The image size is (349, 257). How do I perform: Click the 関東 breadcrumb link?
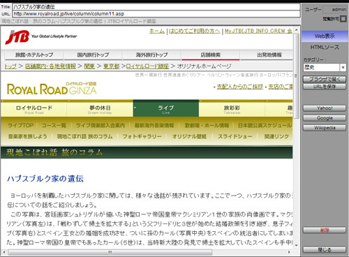[89, 66]
